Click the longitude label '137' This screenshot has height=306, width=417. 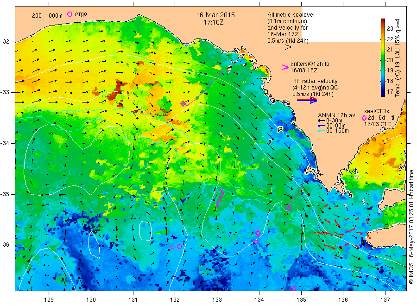pyautogui.click(x=385, y=300)
